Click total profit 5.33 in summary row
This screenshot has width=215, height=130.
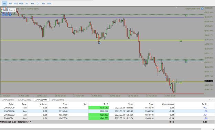205,122
